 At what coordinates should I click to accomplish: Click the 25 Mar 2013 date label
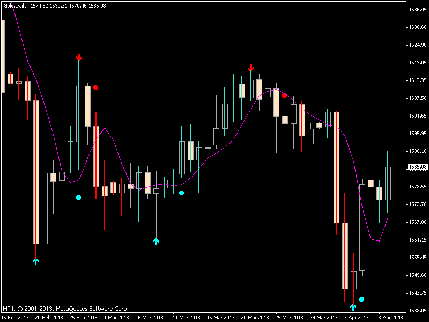tap(290, 318)
